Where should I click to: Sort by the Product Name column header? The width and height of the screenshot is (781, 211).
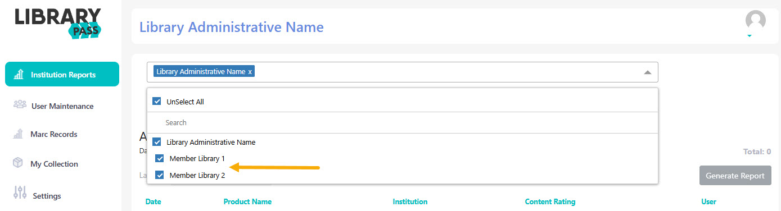[x=247, y=201]
